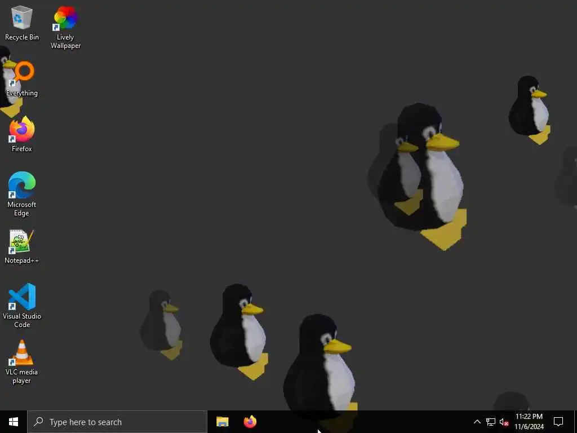Select the Everything search shortcut

22,79
